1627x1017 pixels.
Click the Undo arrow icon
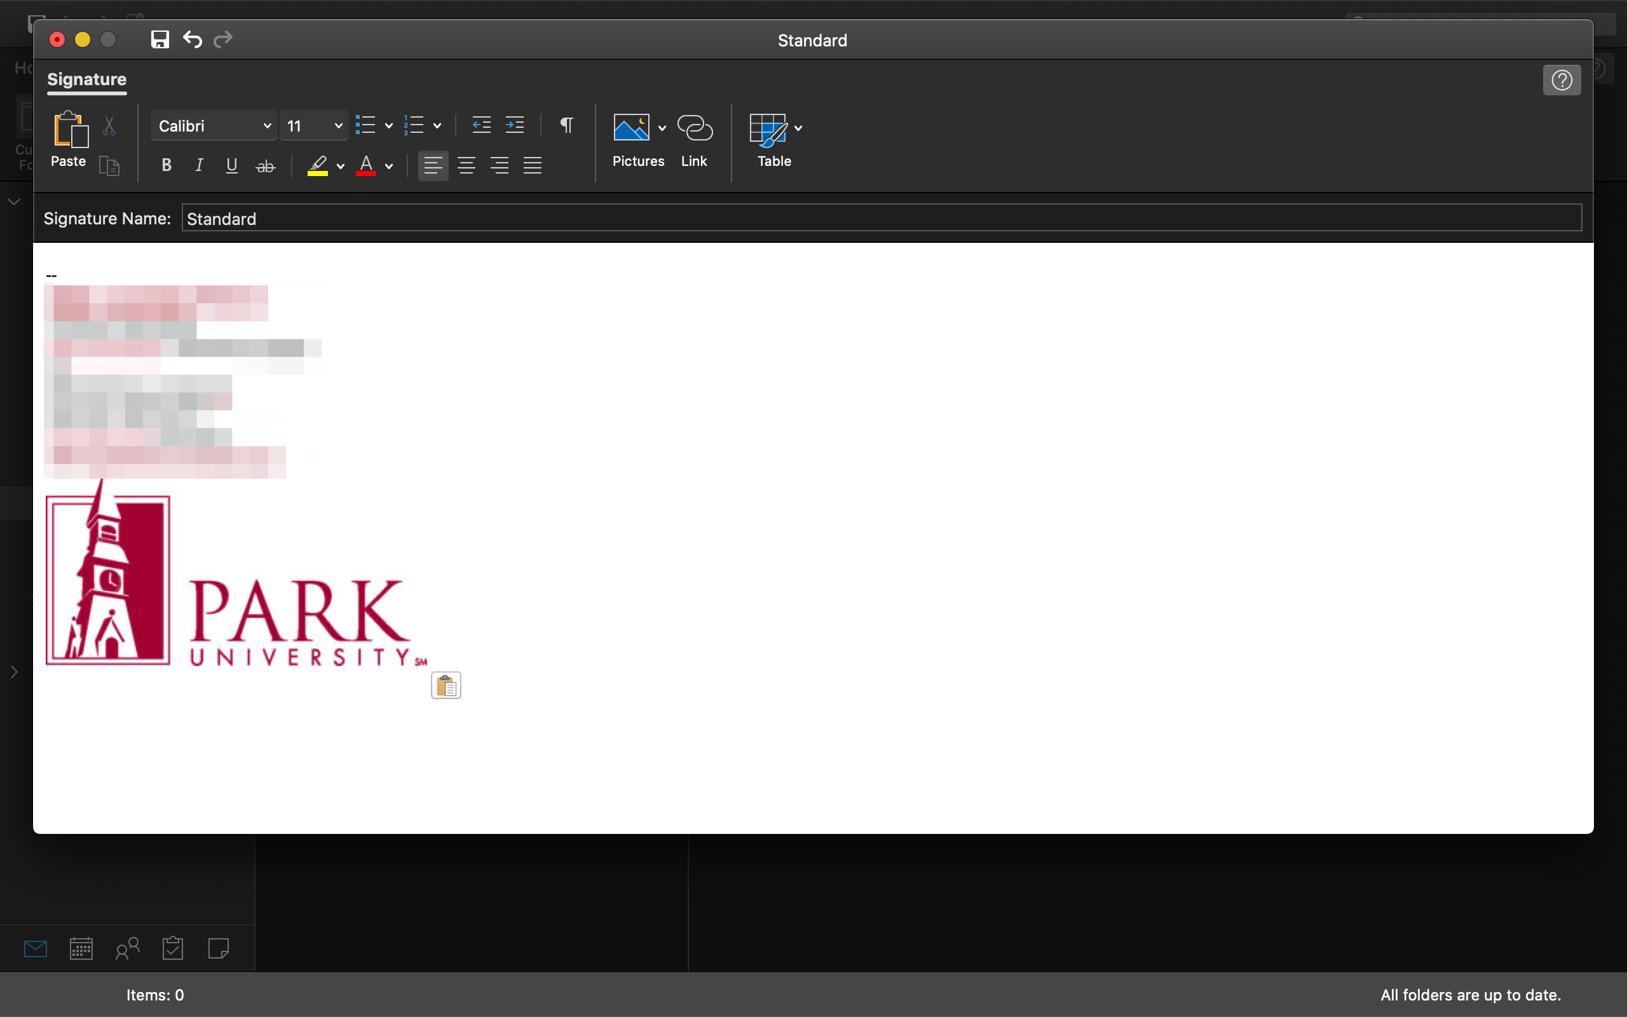coord(193,39)
